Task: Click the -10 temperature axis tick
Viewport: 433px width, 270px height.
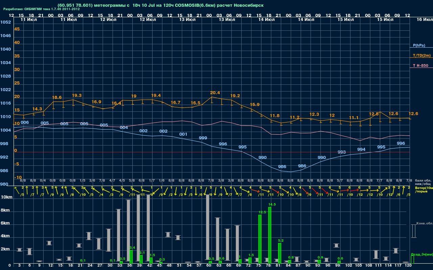Action: coord(18,178)
